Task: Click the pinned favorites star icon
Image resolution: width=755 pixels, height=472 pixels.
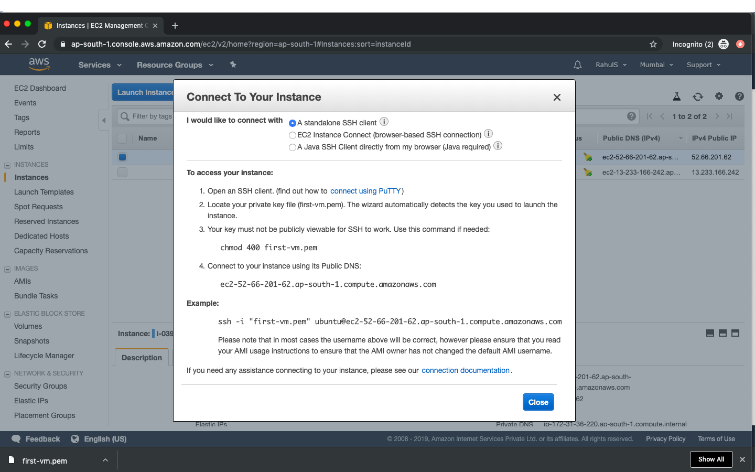Action: click(233, 65)
